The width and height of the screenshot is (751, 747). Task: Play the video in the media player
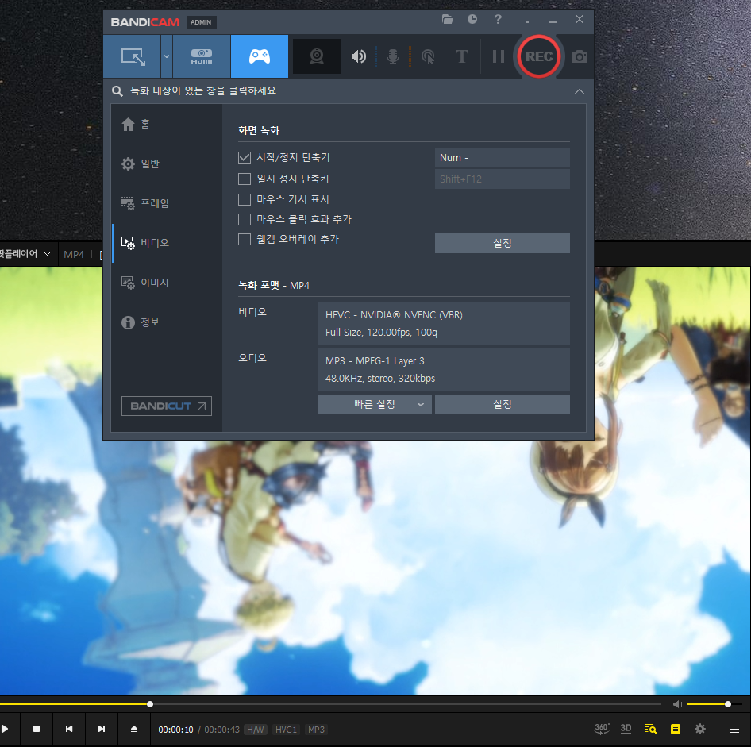click(5, 729)
